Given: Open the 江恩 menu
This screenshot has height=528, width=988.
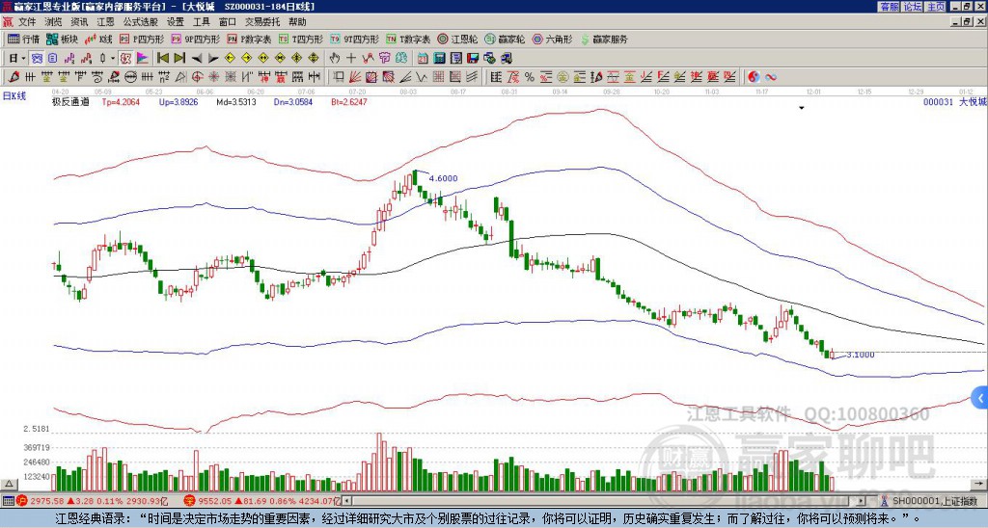Looking at the screenshot, I should (x=105, y=22).
